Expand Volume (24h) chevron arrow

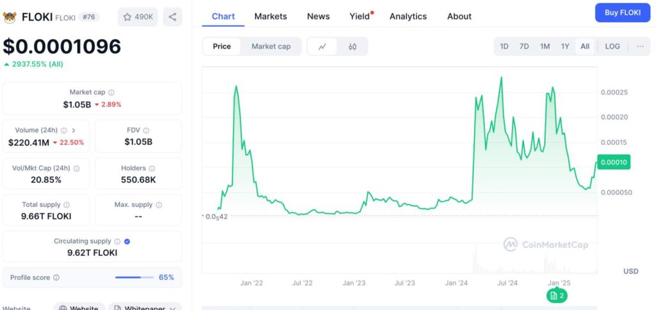point(74,130)
